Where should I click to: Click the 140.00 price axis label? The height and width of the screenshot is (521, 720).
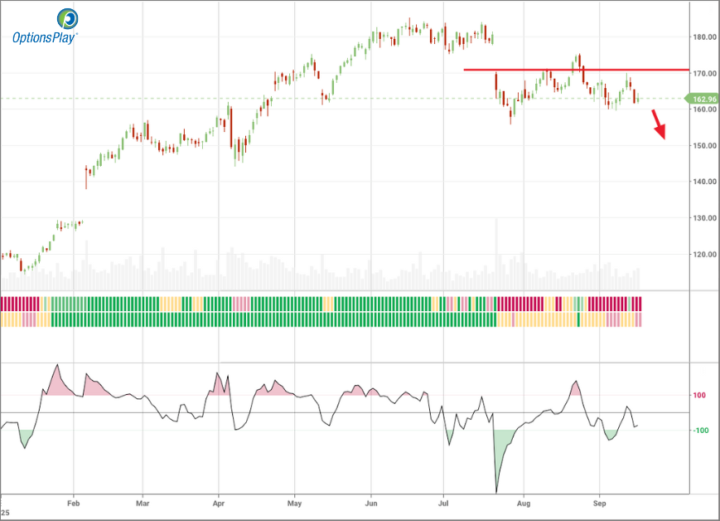point(705,182)
